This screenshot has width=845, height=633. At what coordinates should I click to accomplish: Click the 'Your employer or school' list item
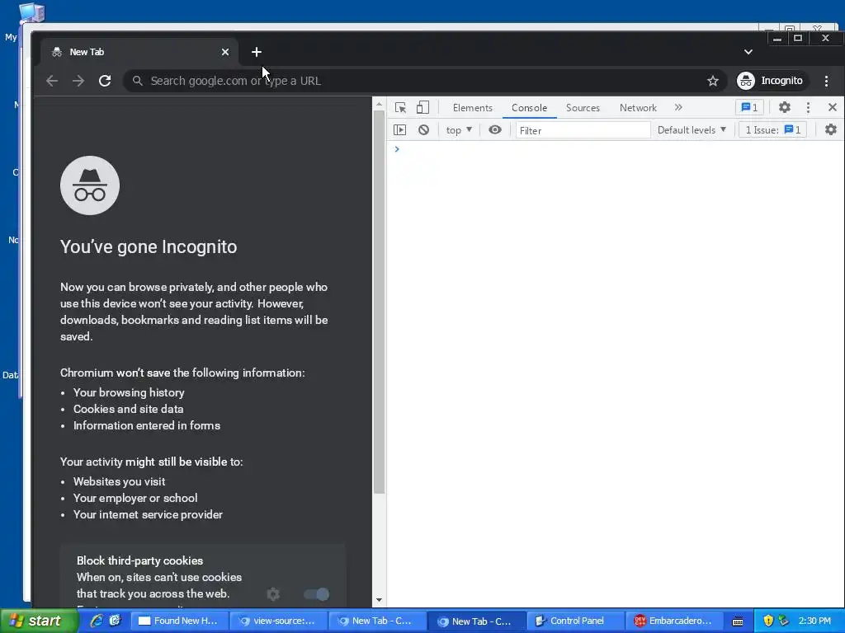[x=135, y=498]
